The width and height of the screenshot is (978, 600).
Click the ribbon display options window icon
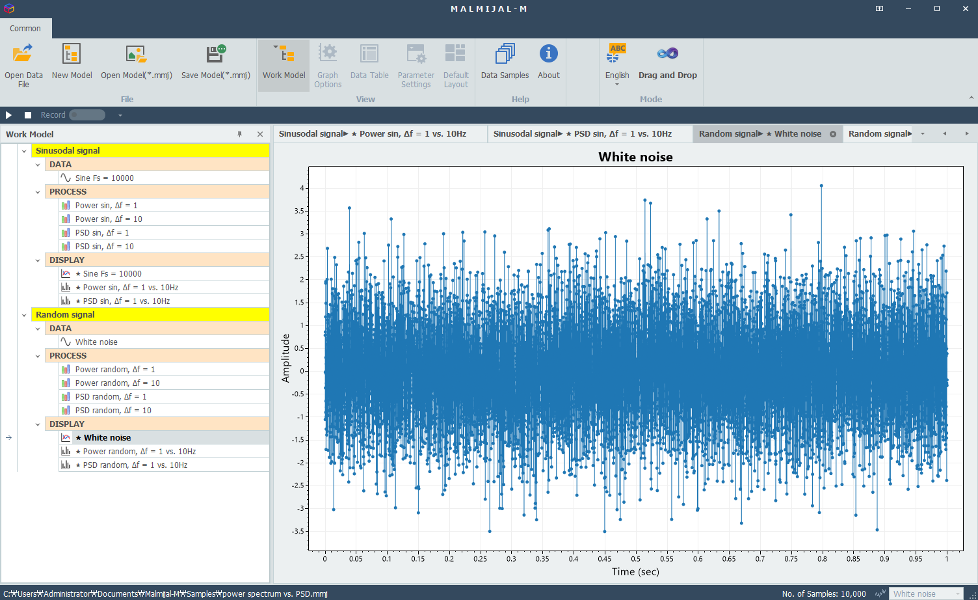(879, 8)
